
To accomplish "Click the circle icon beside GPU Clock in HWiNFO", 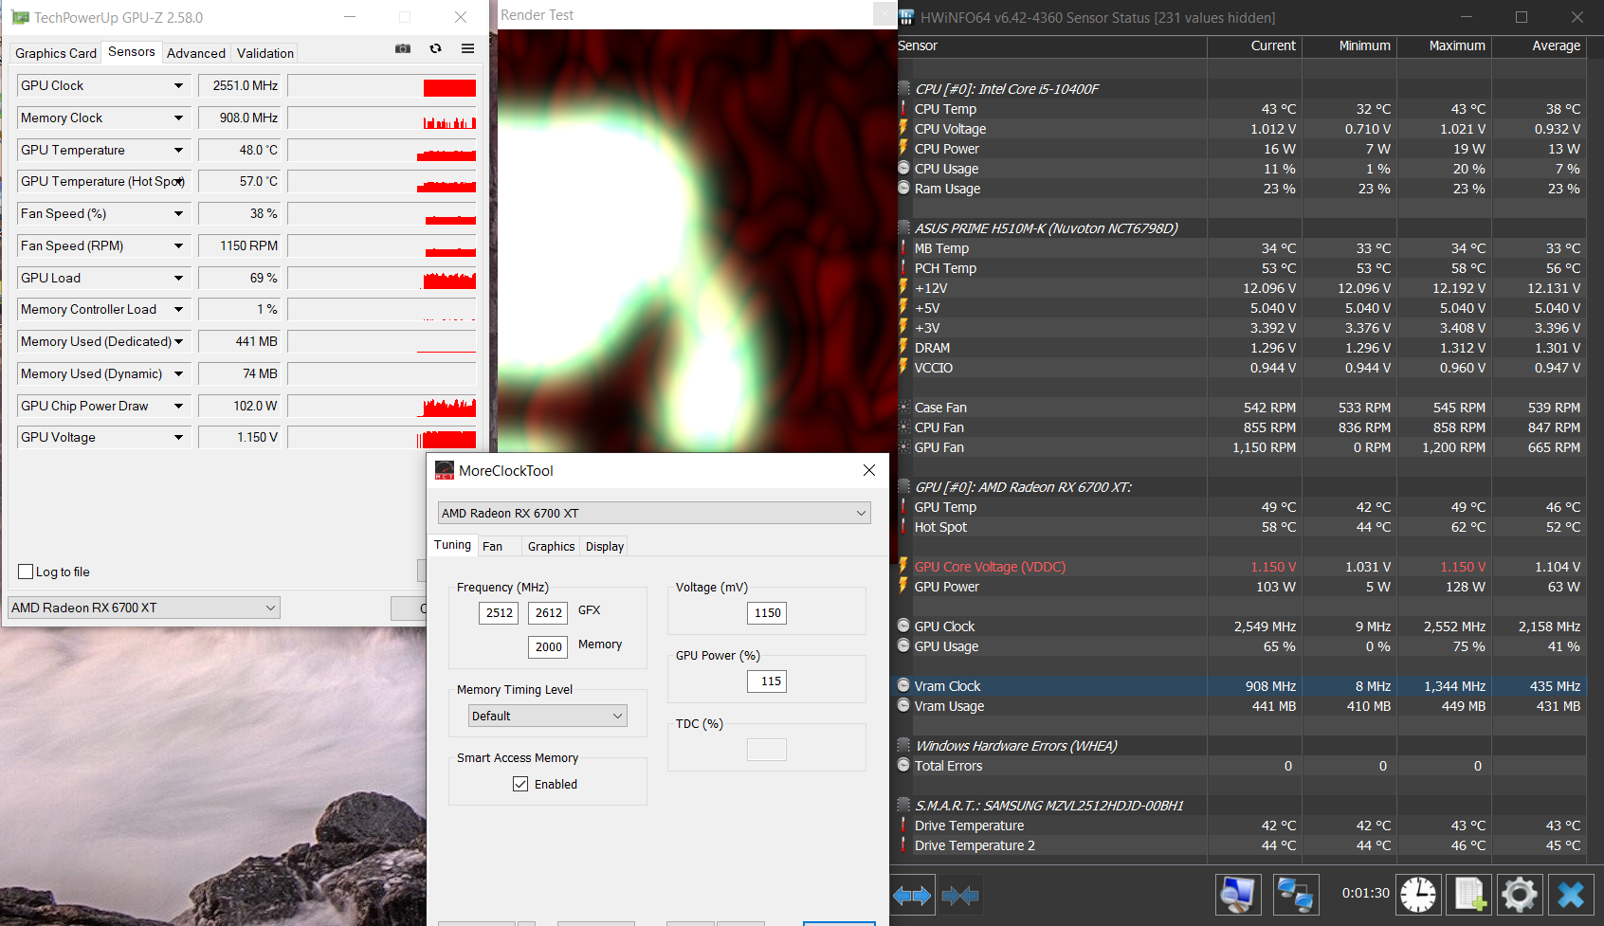I will 904,626.
